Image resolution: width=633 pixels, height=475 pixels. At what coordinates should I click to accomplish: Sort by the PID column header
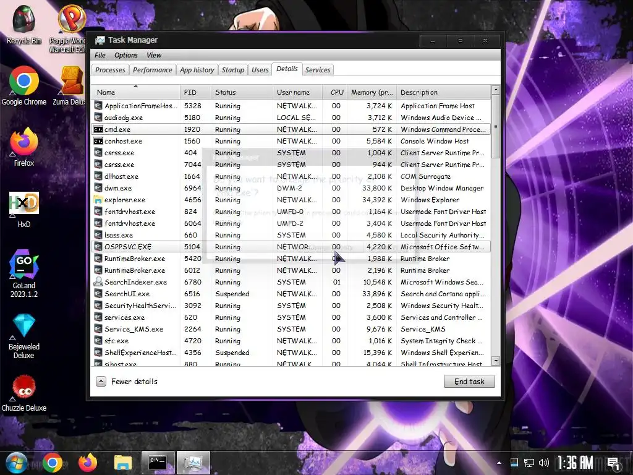point(195,92)
